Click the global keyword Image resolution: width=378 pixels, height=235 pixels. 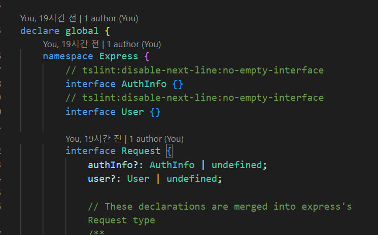point(82,31)
